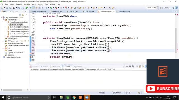This screenshot has width=179, height=100.
Task: Close the UserService.java editor tab
Action: 114,12
